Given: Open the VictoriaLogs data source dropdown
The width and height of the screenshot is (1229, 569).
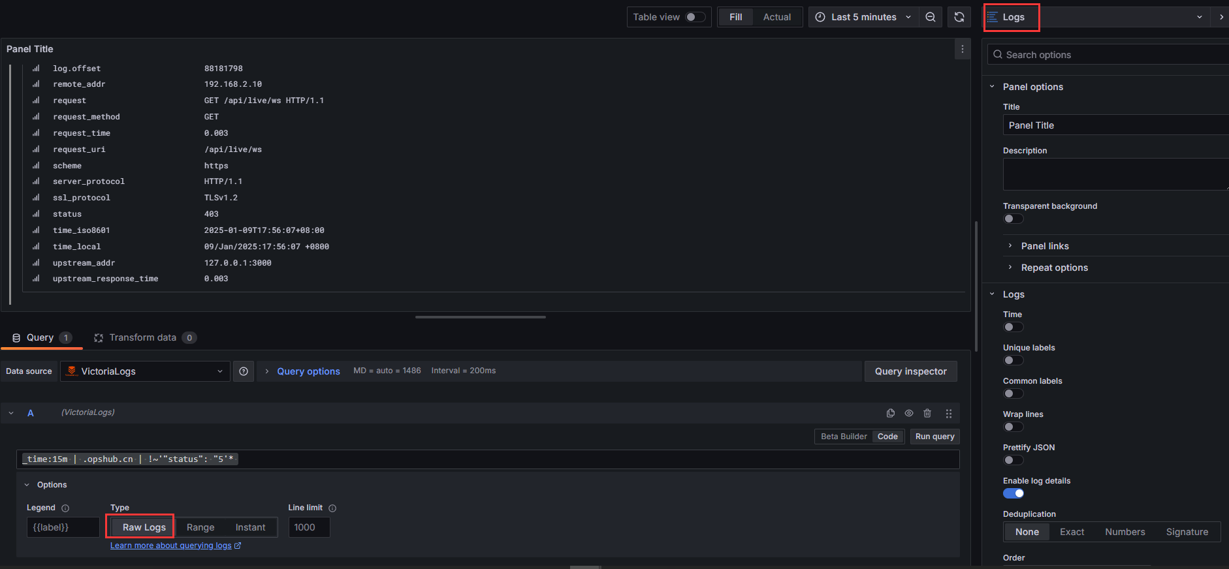Looking at the screenshot, I should 145,371.
